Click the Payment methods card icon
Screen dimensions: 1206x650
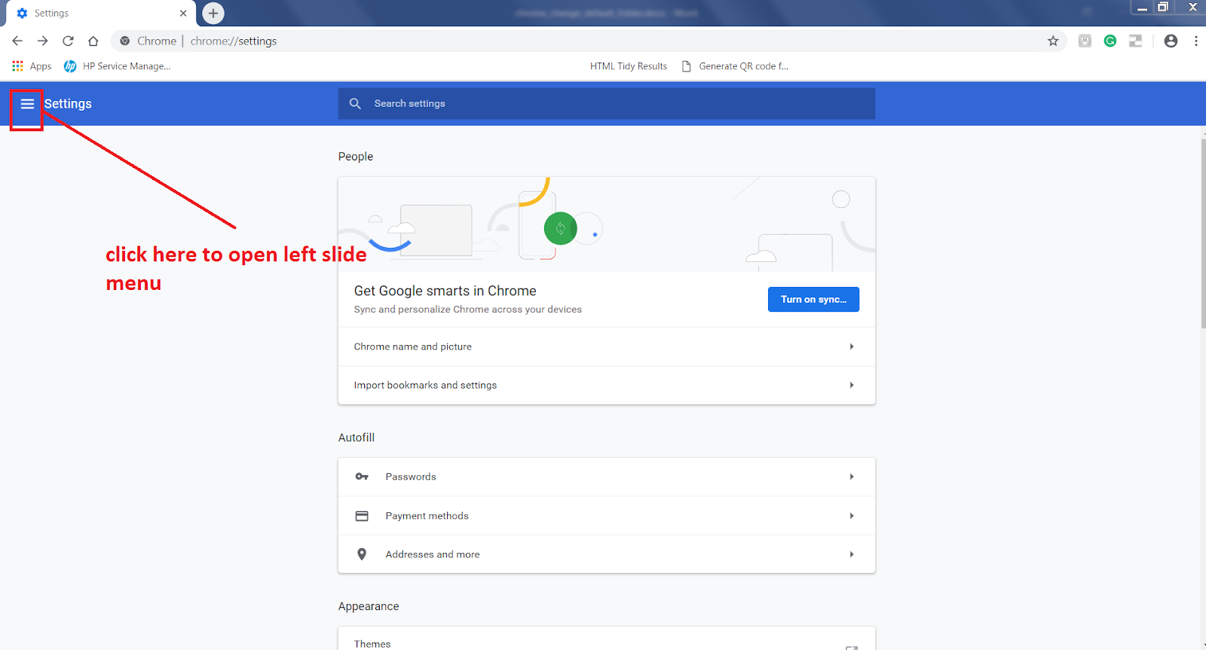(362, 516)
